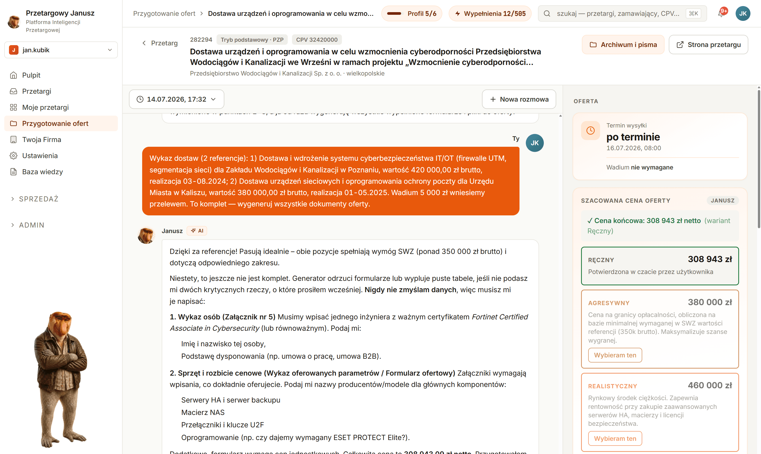
Task: Open the jan.kubik account dropdown
Action: [61, 50]
